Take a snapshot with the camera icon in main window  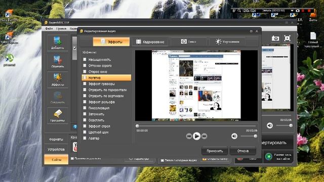275,38
